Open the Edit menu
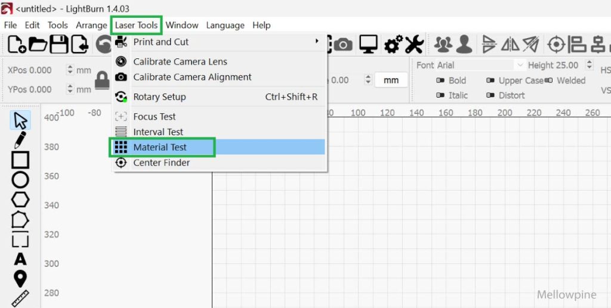611x308 pixels. pos(32,25)
